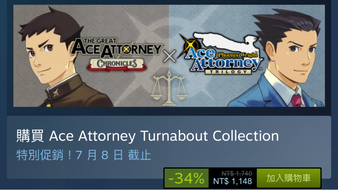Click the compass emblem in ATTORNEY lettering
Screen dimensions: 338x190
pyautogui.click(x=126, y=49)
